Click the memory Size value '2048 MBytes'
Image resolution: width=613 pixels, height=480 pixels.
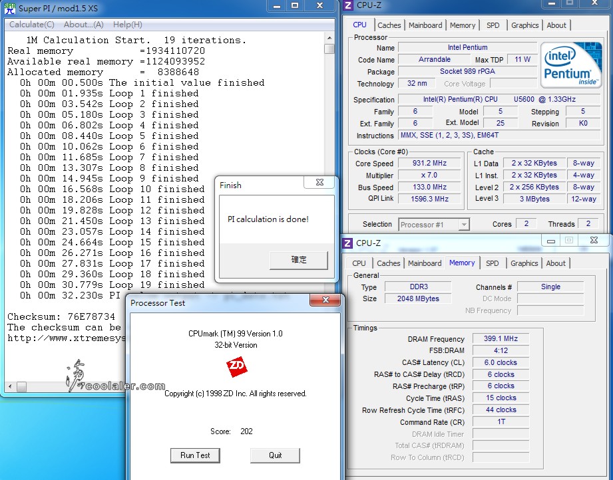418,299
